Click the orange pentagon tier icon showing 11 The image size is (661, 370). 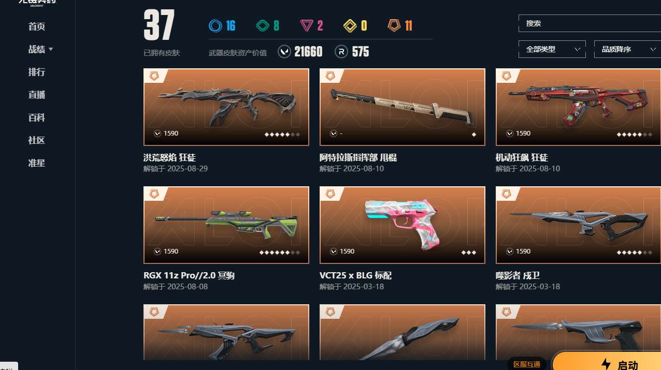(x=394, y=25)
